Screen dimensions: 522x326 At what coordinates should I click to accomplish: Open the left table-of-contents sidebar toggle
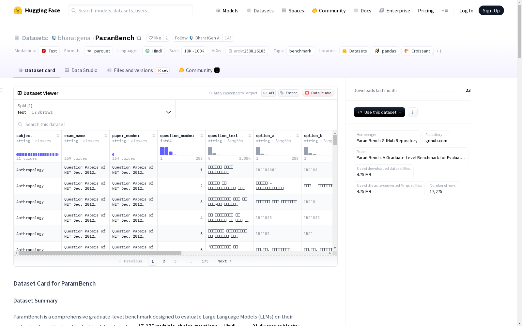2,90
